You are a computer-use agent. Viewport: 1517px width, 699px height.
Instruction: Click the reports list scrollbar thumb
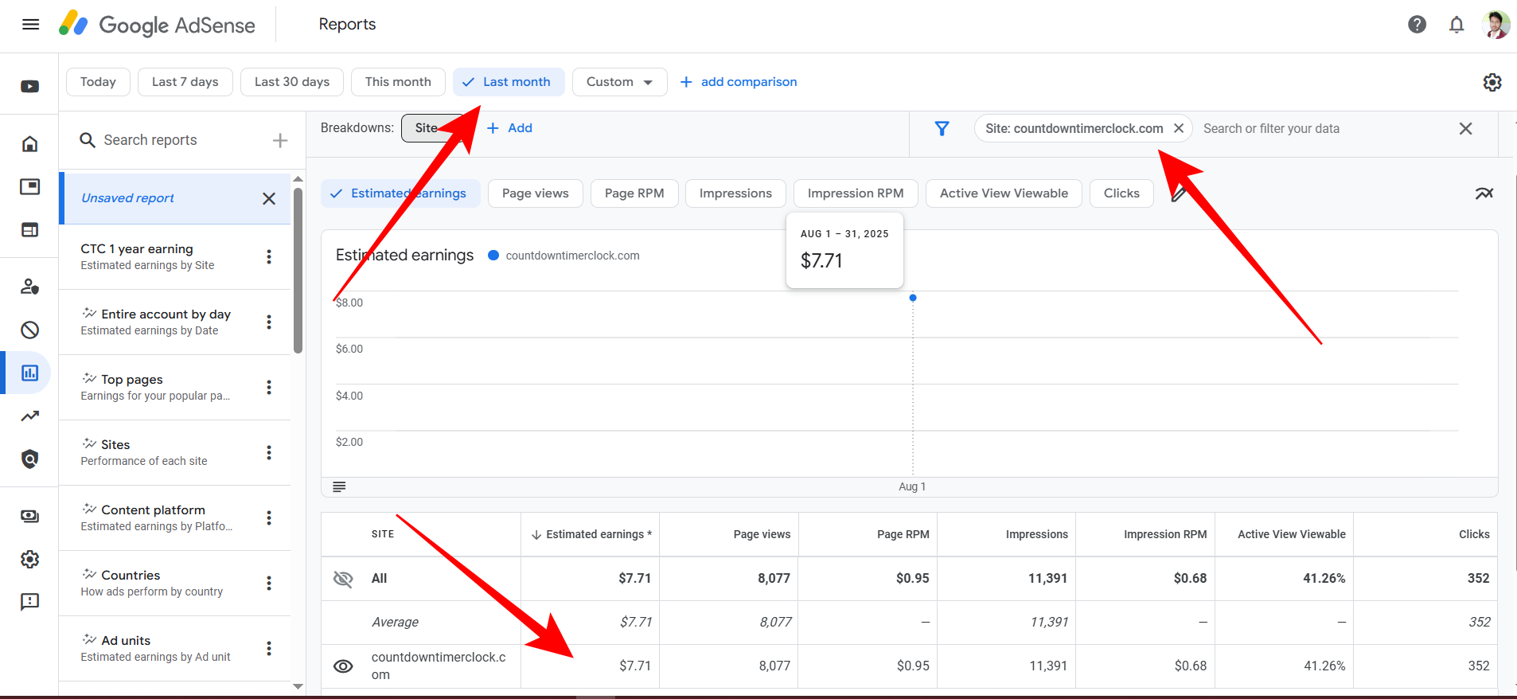[x=298, y=269]
